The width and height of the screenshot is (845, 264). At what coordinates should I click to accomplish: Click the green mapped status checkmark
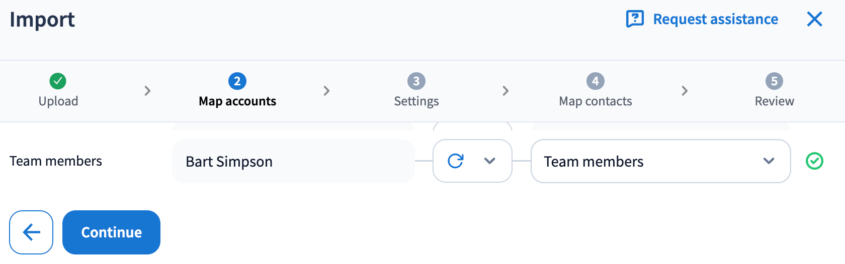(814, 161)
